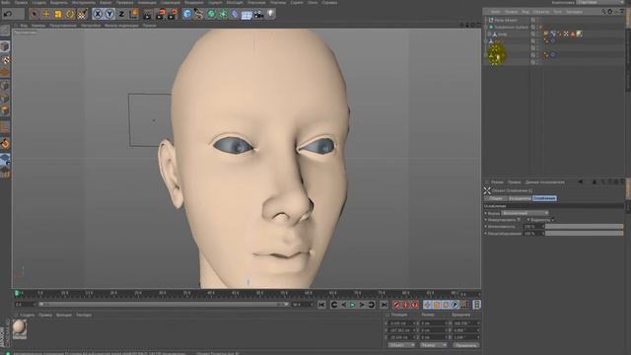Click the Apply coordinates button
Screen dimensions: 631x355
coord(465,345)
